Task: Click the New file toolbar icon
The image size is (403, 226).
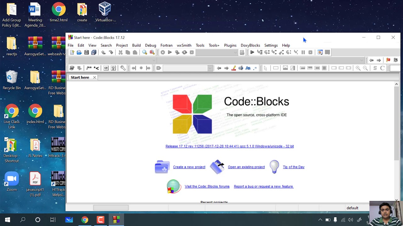Action: coord(72,52)
